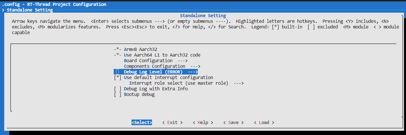Select the Armv8 Aarch32 entry label
The height and width of the screenshot is (135, 406).
click(140, 49)
